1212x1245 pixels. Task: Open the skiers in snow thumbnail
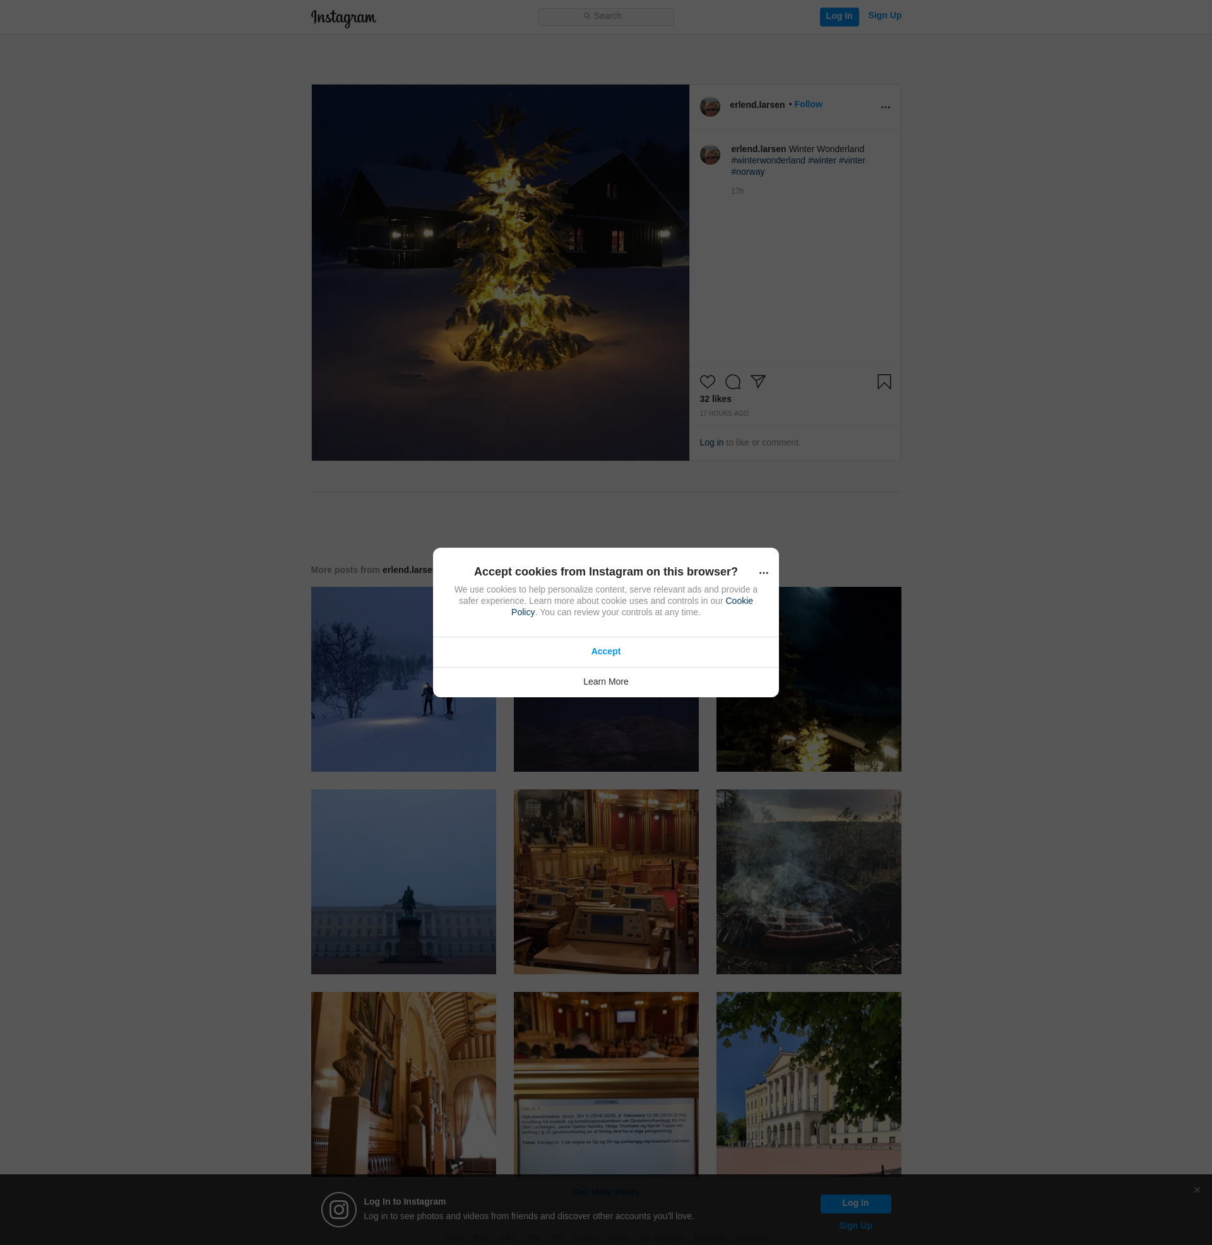tap(403, 679)
